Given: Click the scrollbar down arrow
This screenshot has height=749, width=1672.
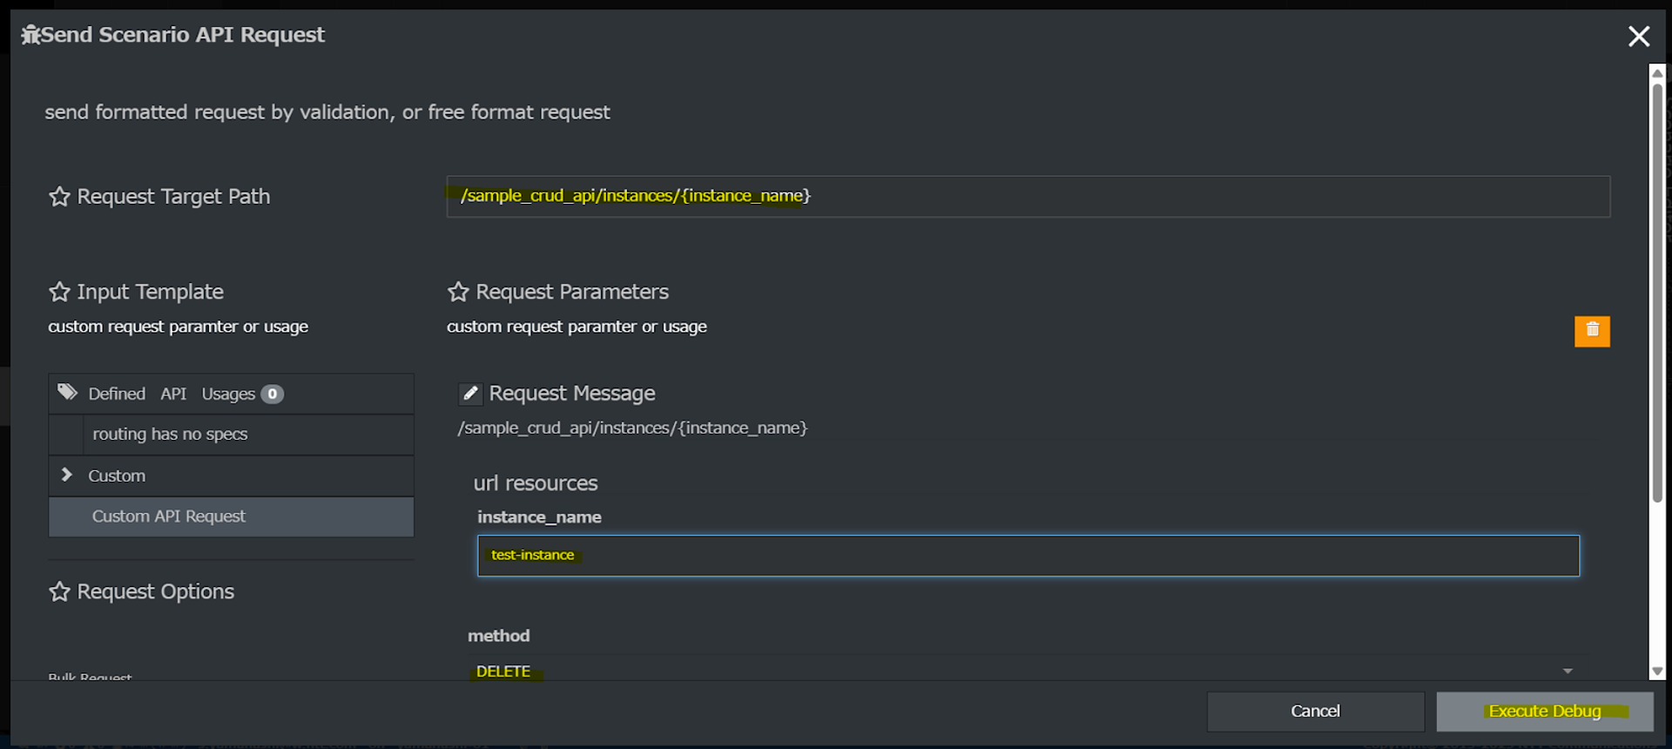Looking at the screenshot, I should (1657, 671).
